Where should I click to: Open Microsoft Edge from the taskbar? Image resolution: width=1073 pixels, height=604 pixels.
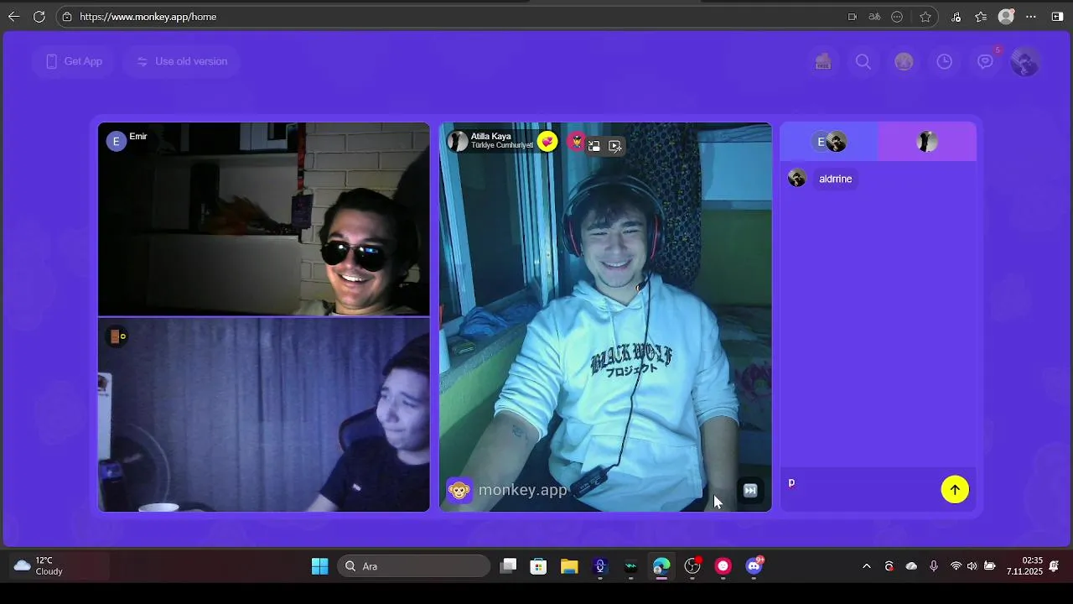(x=661, y=566)
